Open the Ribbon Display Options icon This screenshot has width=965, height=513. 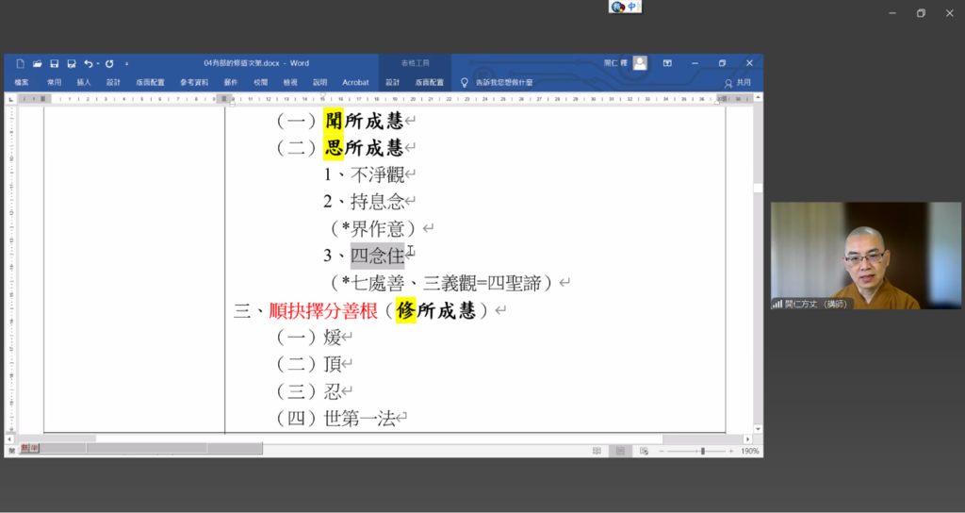coord(667,63)
